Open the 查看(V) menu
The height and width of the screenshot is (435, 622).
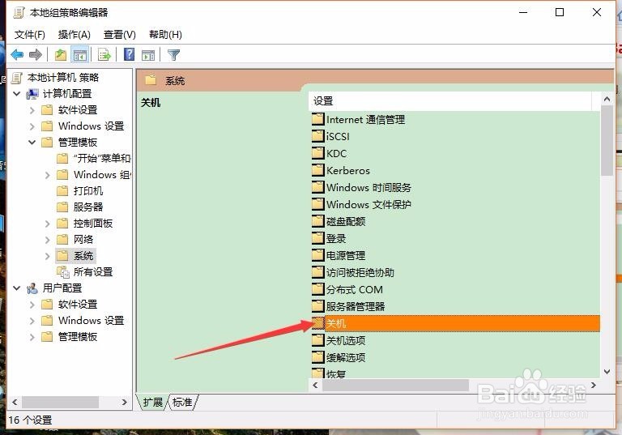[x=119, y=35]
